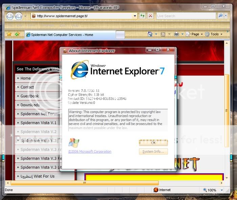Click the Cipher Strength: 128-bit text
237x200 pixels.
86,95
